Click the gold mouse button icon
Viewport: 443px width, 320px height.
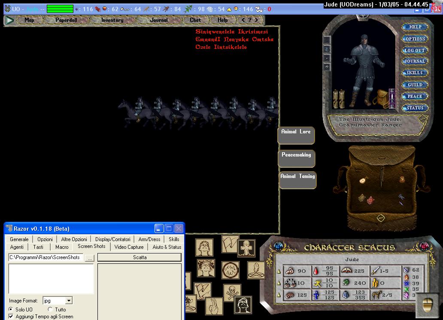(428, 305)
